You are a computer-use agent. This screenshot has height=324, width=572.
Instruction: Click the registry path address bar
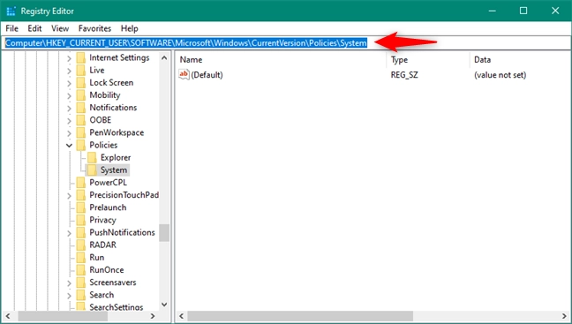[x=286, y=43]
